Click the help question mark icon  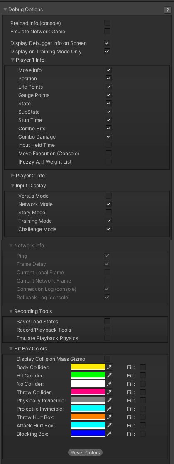pyautogui.click(x=167, y=10)
